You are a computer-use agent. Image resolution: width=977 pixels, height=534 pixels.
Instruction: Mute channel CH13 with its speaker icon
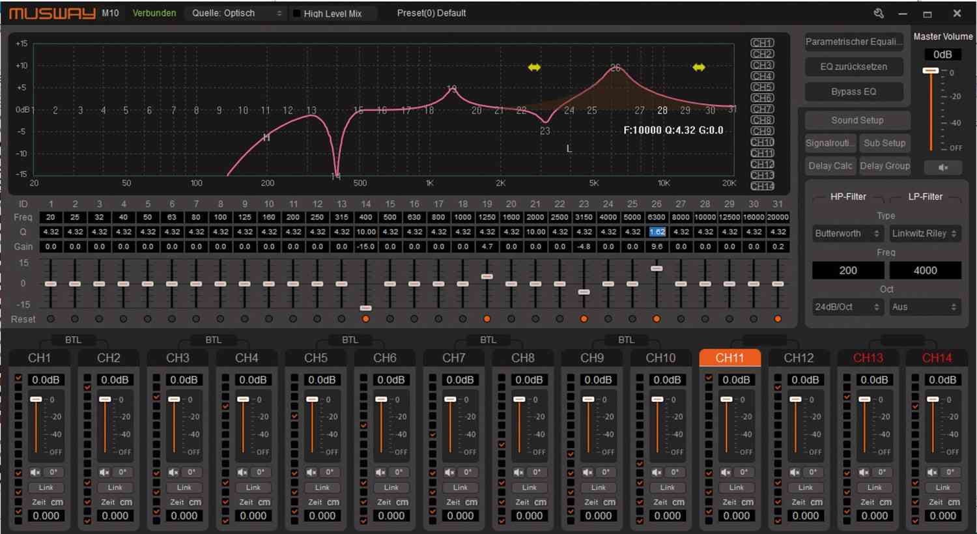click(864, 472)
